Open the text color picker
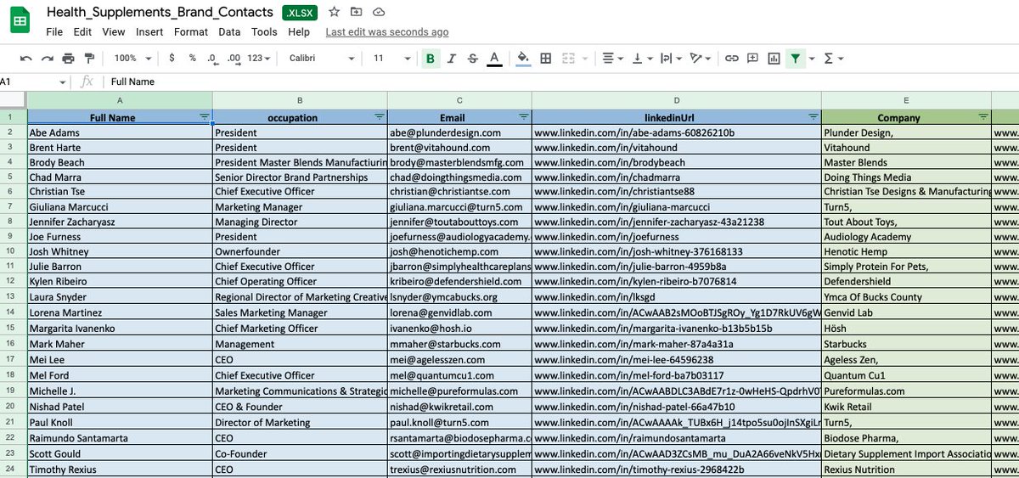 [x=494, y=58]
